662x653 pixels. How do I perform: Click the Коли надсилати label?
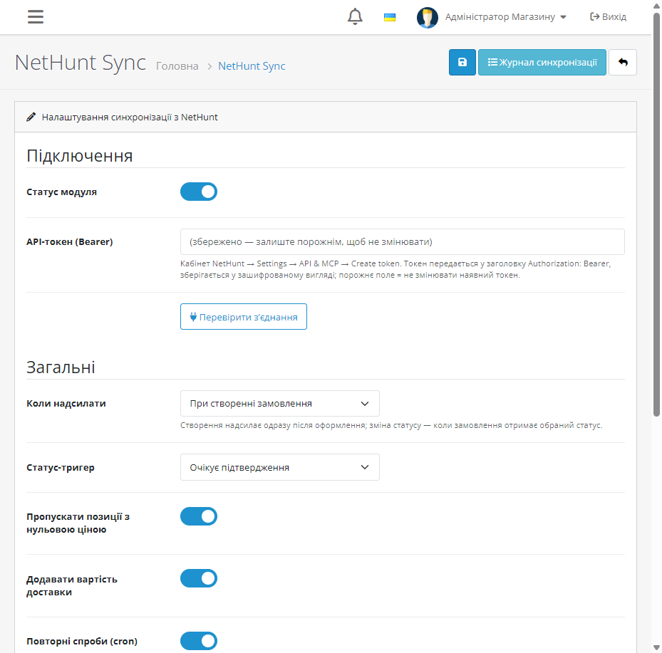66,403
